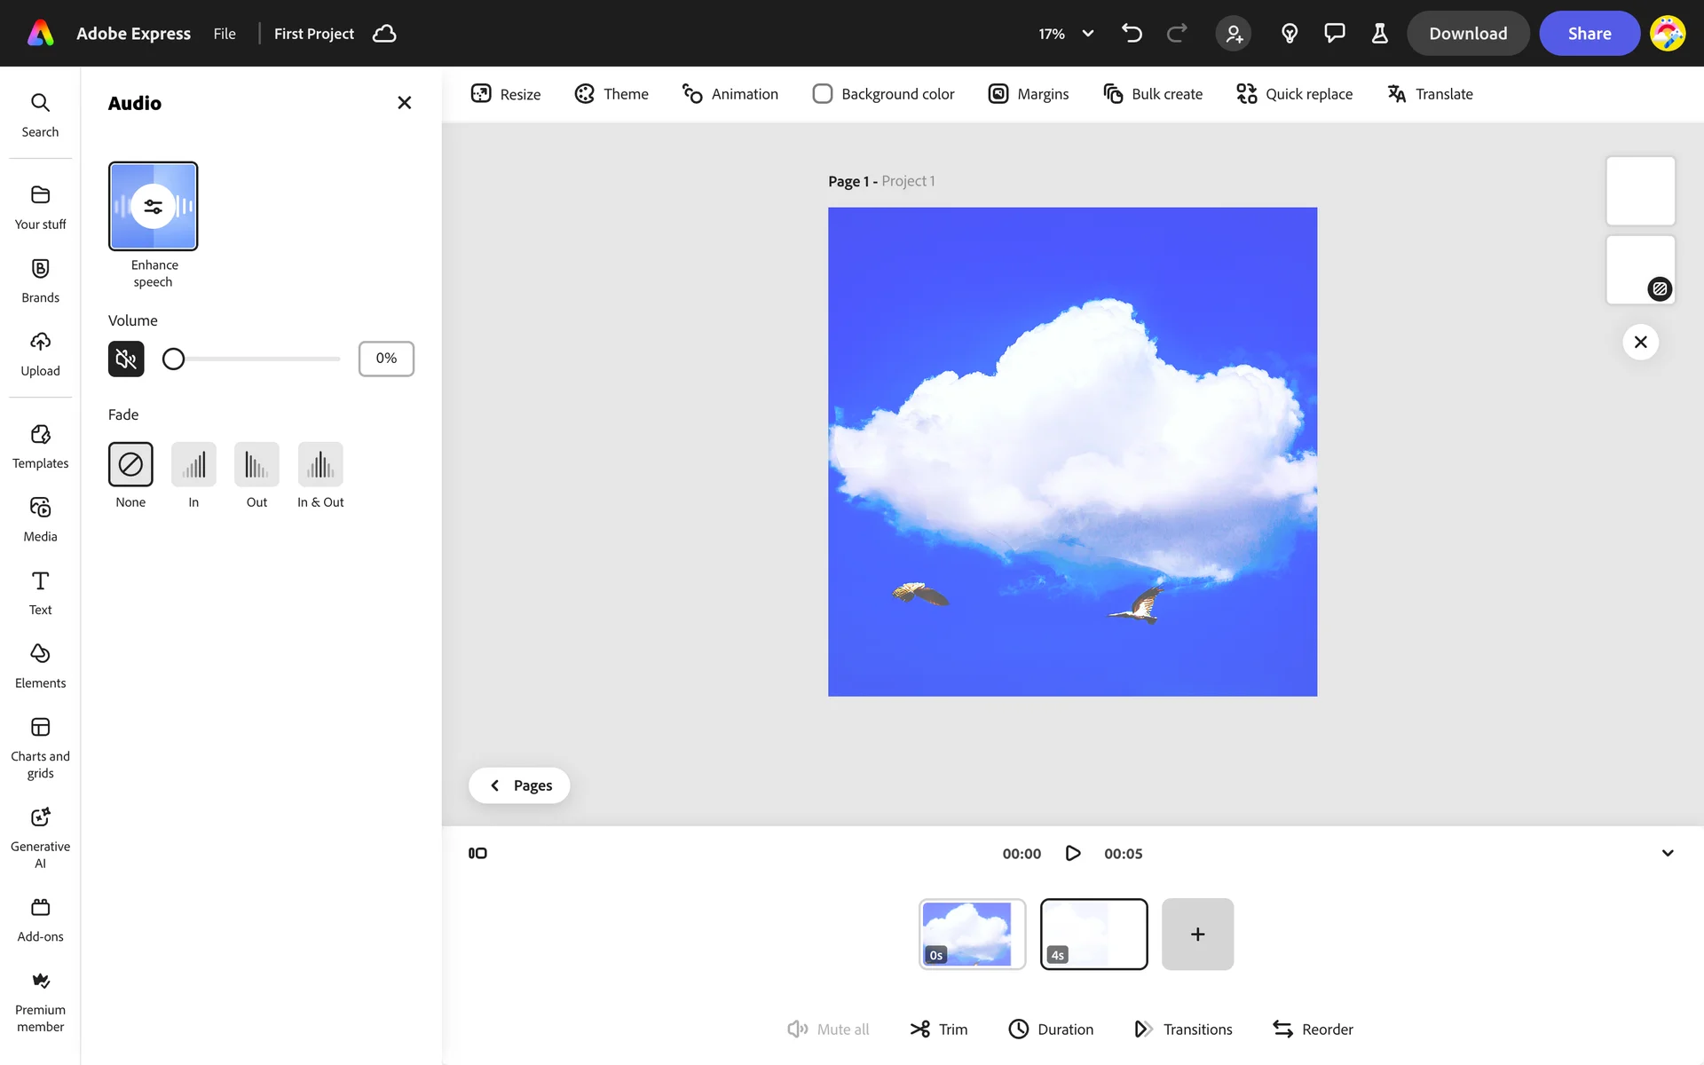Select the None fade option

click(130, 464)
